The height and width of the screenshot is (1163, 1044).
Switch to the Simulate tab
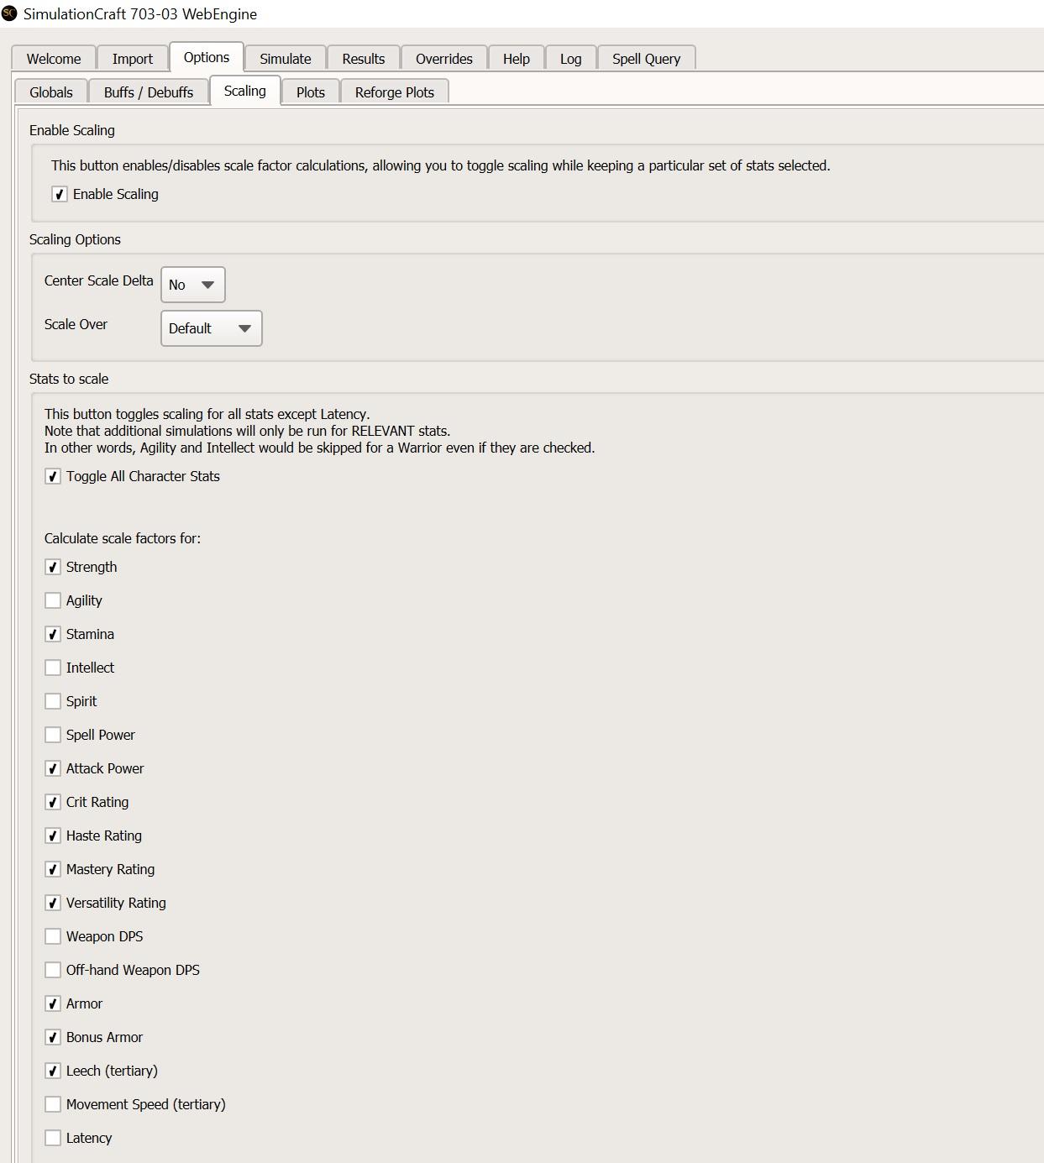click(x=285, y=59)
